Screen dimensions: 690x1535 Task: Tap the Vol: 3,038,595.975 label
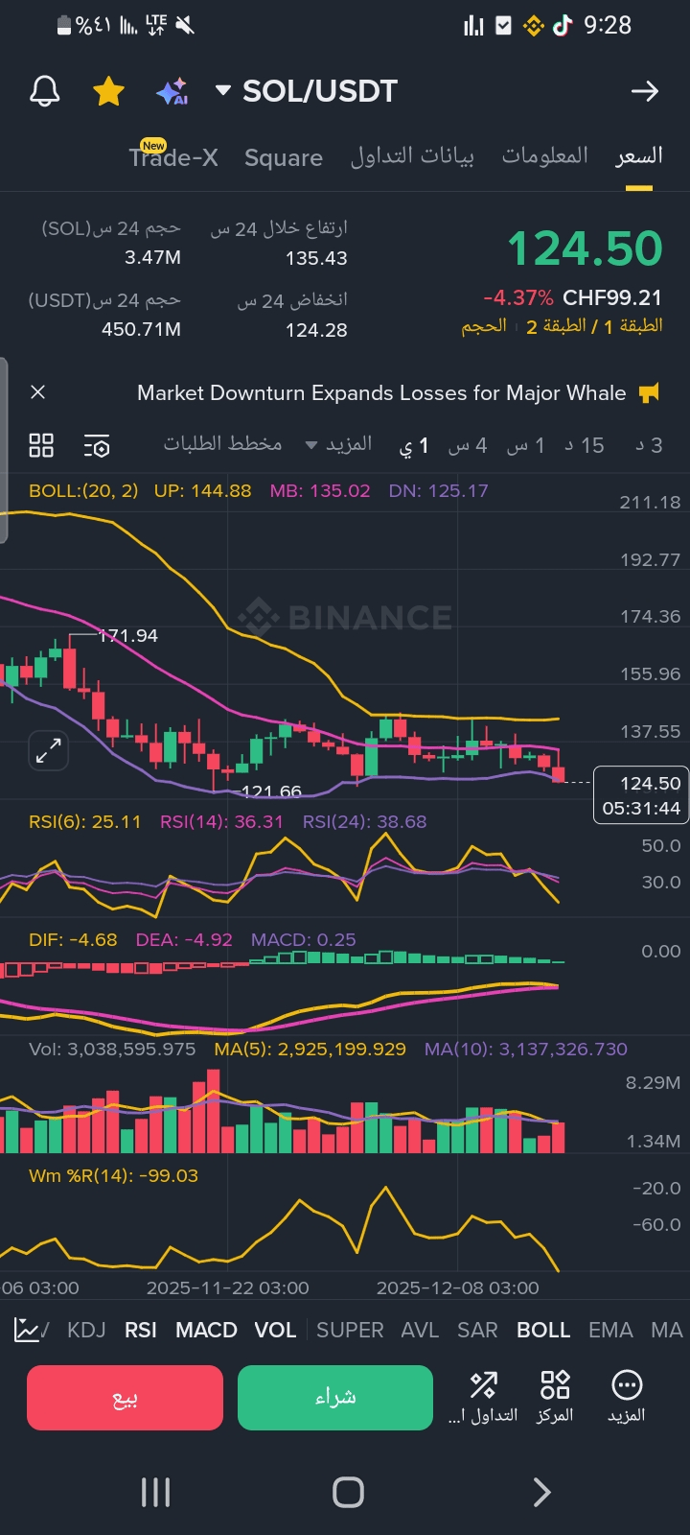[x=112, y=1050]
